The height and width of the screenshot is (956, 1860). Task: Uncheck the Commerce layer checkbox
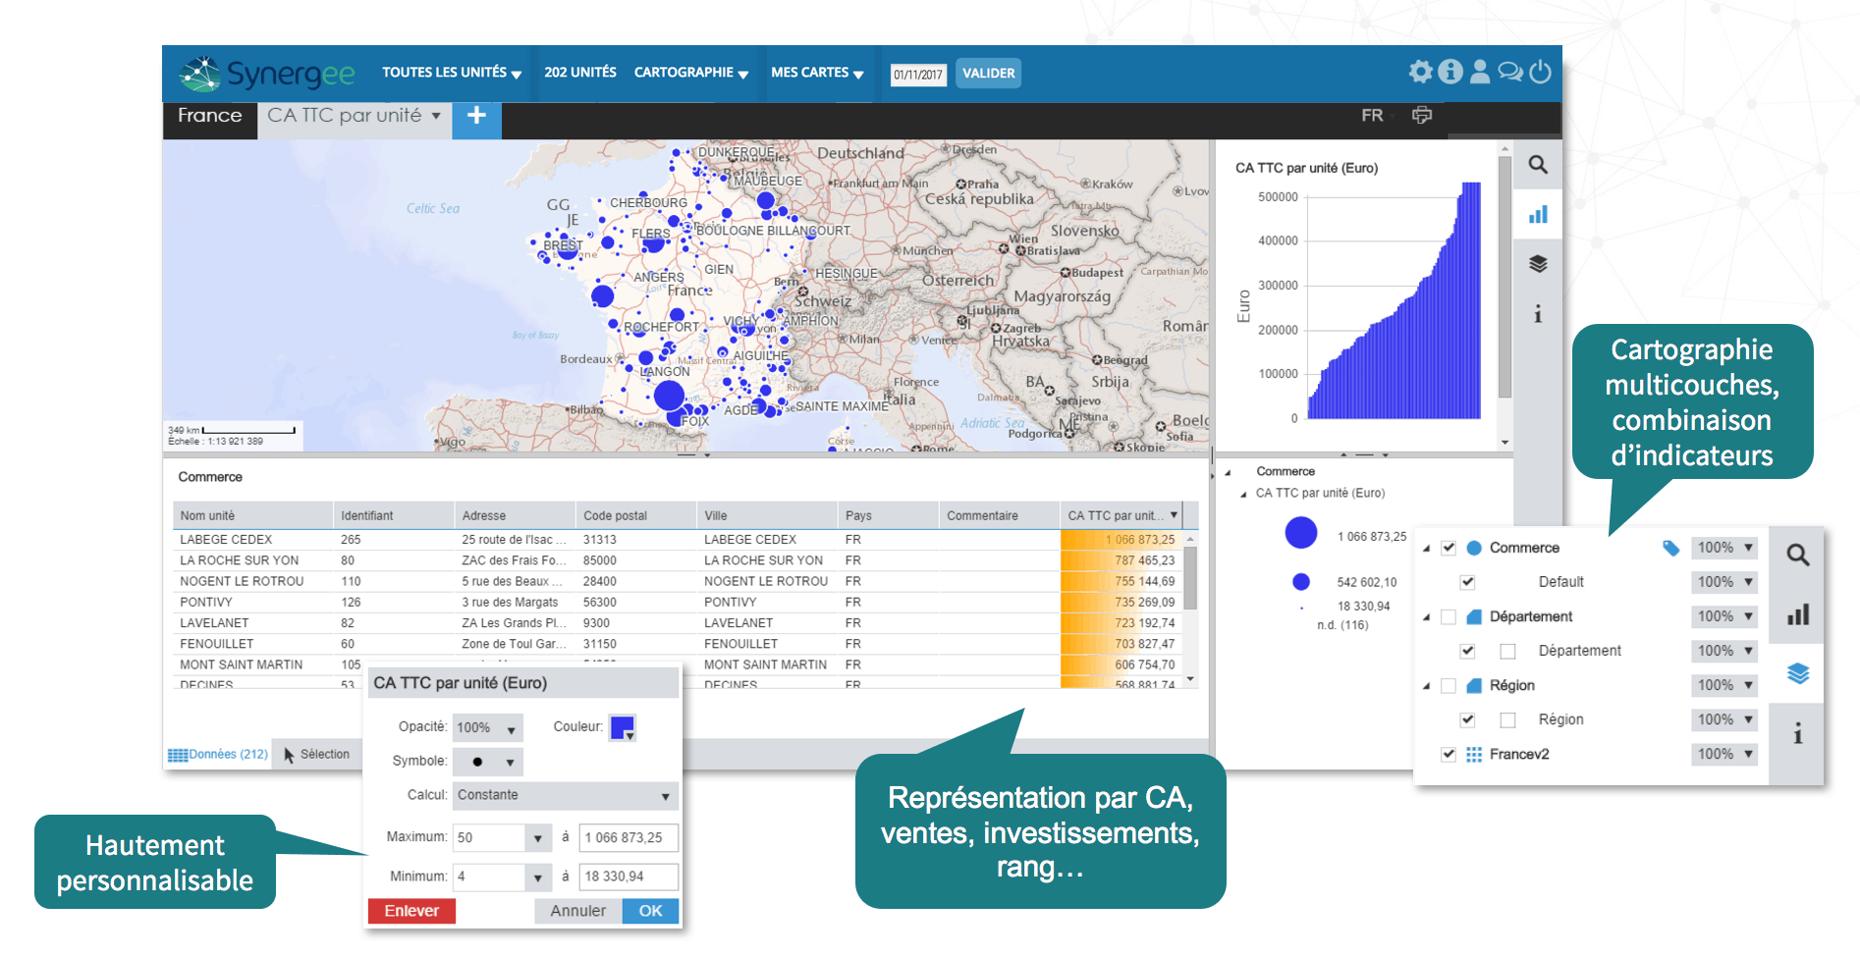coord(1449,548)
